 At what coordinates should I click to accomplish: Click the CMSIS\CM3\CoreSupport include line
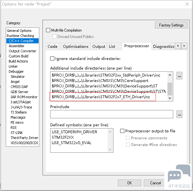point(100,81)
